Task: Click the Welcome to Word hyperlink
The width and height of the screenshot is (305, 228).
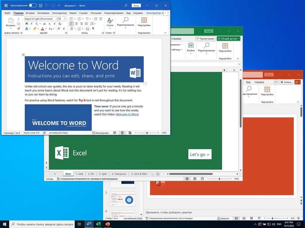Action: [x=127, y=114]
